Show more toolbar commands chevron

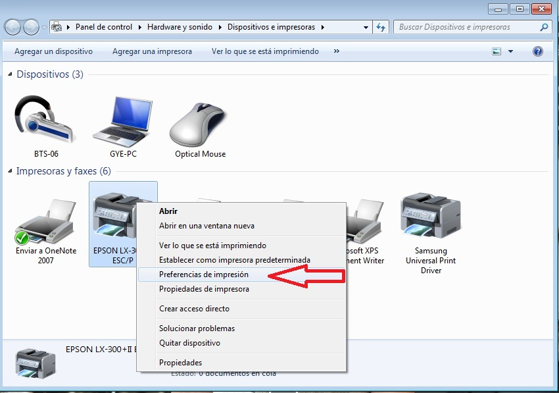pyautogui.click(x=336, y=51)
